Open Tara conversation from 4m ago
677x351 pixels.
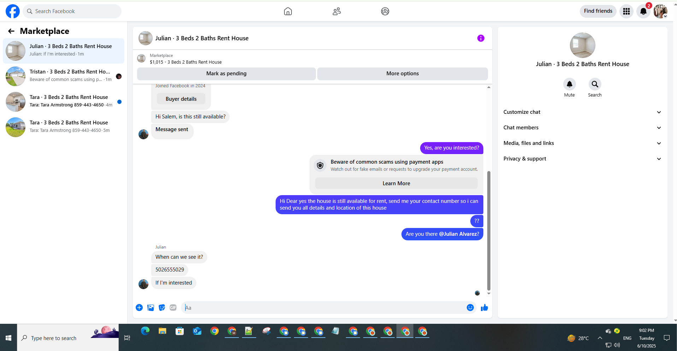click(x=64, y=102)
